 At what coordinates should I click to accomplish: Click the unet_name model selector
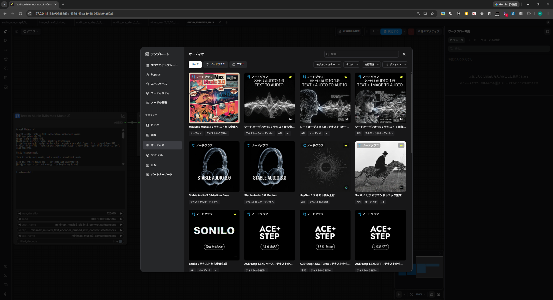coord(70,225)
